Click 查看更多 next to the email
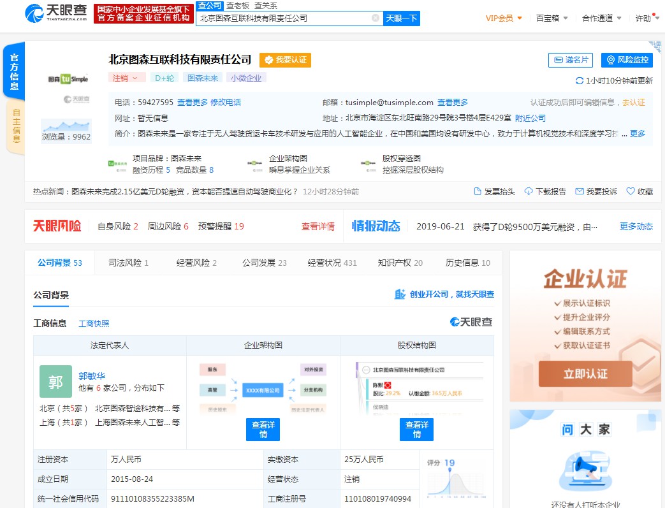This screenshot has height=508, width=665. click(453, 102)
